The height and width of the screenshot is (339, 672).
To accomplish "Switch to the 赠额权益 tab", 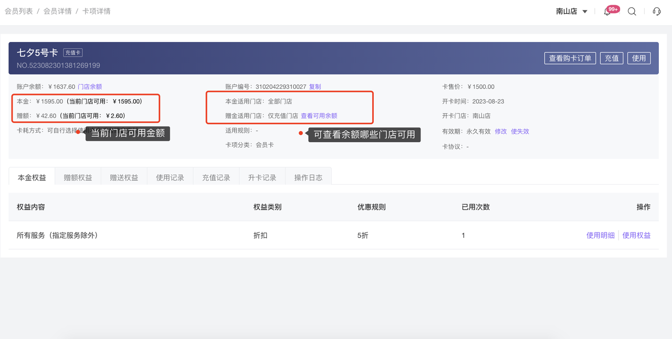I will pos(78,177).
